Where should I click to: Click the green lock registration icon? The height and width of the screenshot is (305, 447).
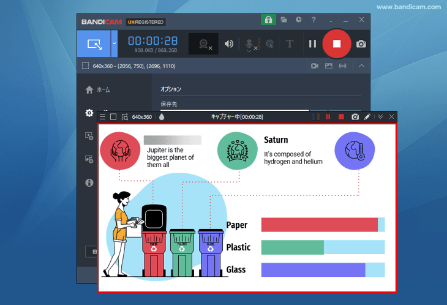point(268,20)
